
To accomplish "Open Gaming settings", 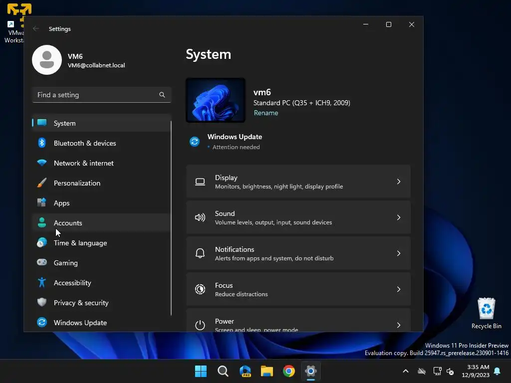I will click(101, 263).
